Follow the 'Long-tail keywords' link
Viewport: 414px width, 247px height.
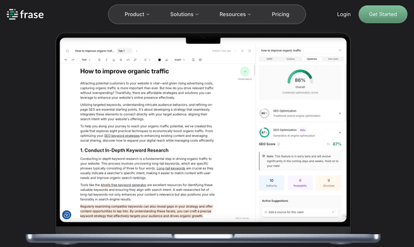(x=171, y=168)
